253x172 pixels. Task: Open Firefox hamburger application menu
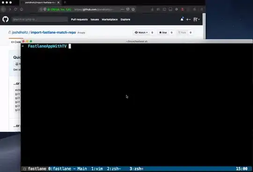(201, 9)
